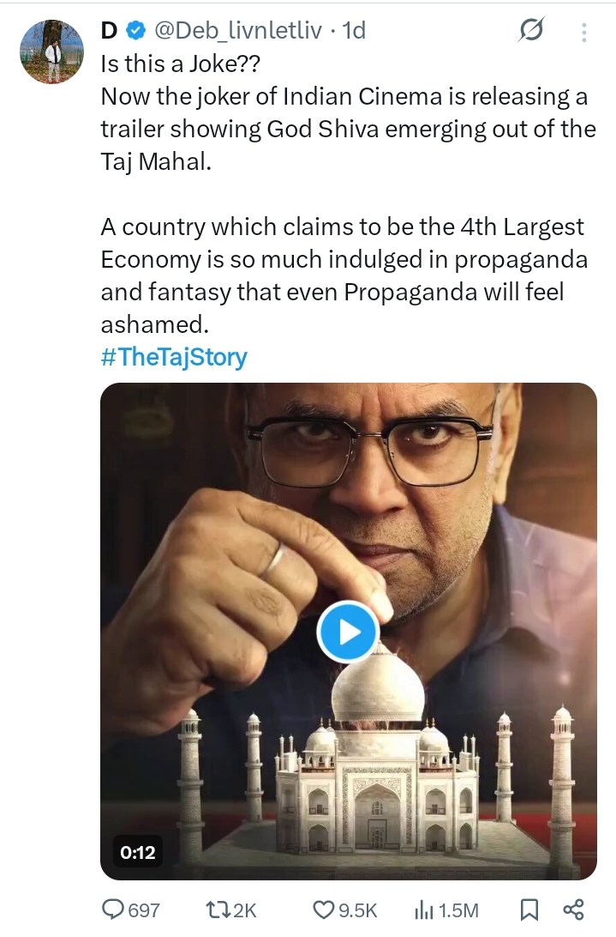Like the tweet with the heart icon
The image size is (616, 937).
point(323,910)
